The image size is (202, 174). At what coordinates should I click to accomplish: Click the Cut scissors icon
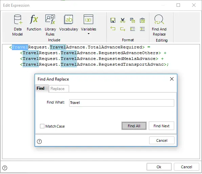pyautogui.click(x=123, y=20)
